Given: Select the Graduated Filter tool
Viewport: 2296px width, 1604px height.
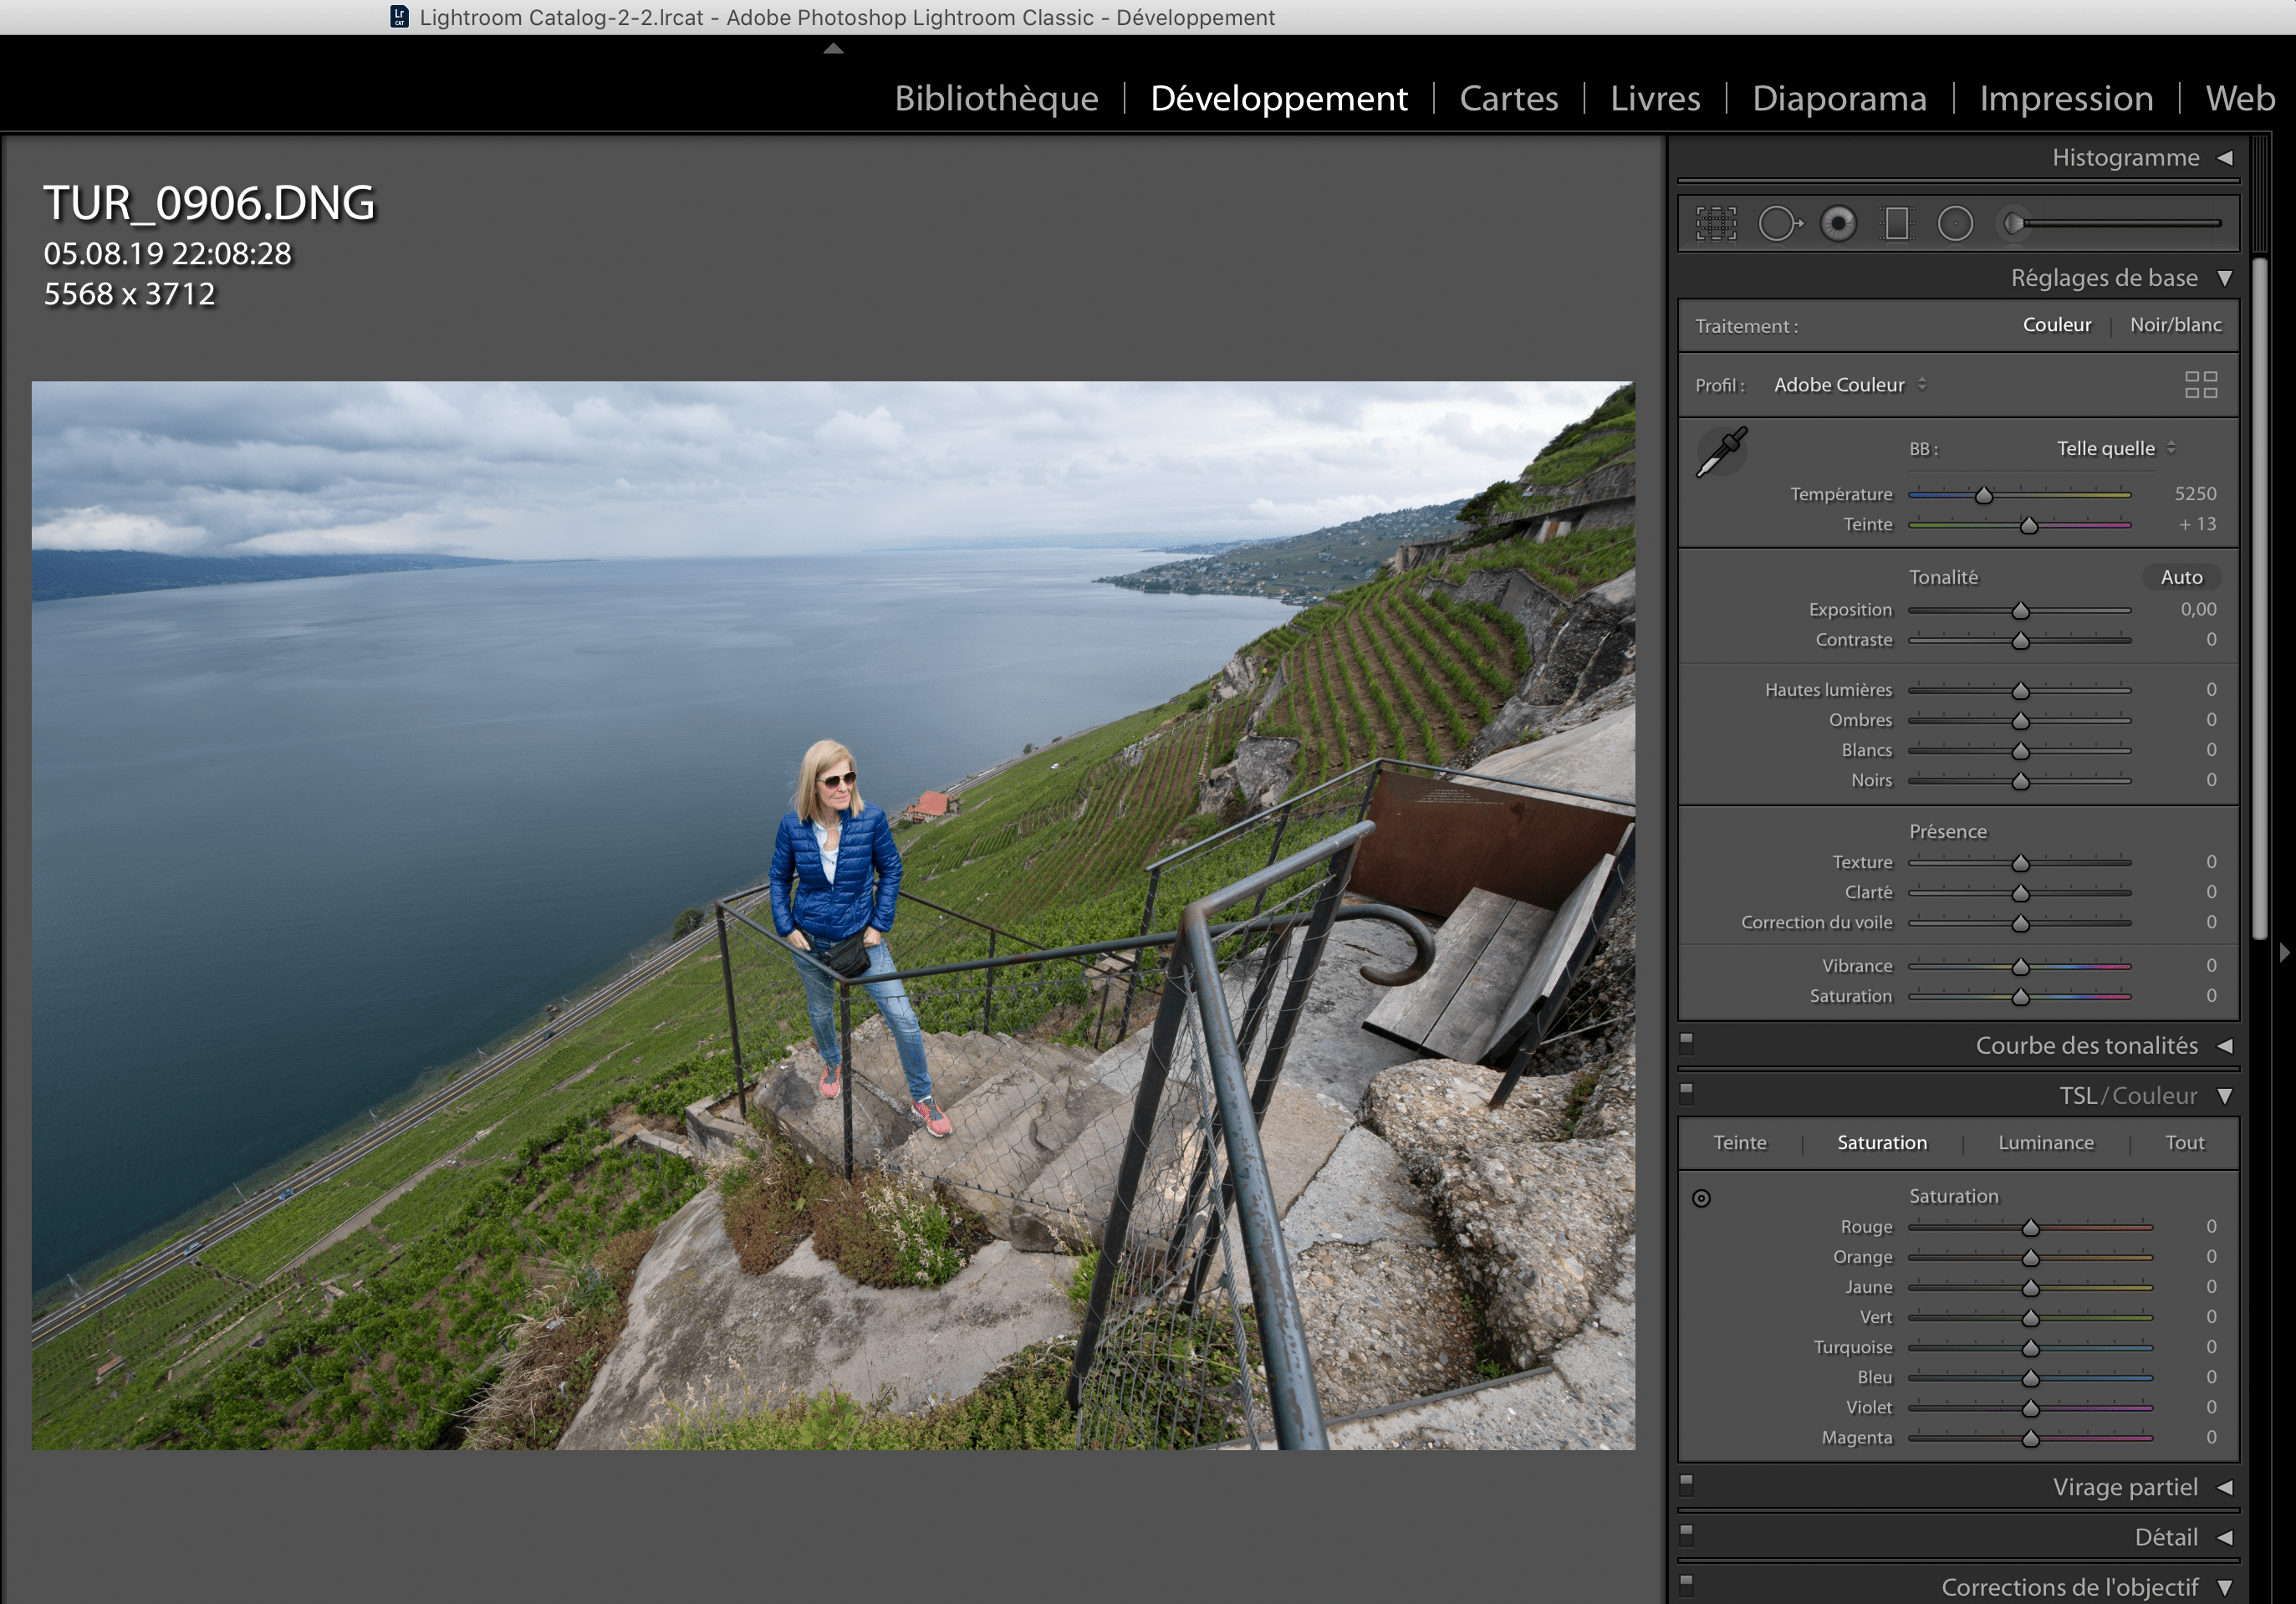Looking at the screenshot, I should pyautogui.click(x=1896, y=223).
